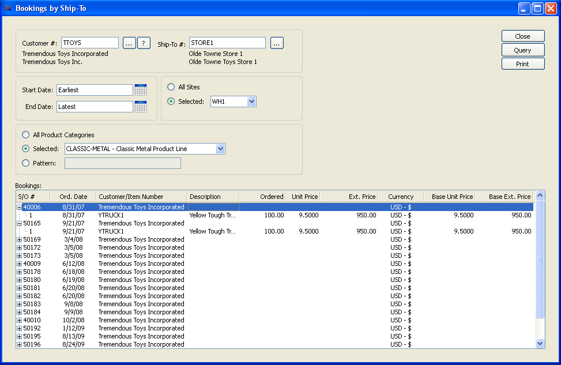The image size is (561, 365).
Task: Click the Print button
Action: click(522, 64)
